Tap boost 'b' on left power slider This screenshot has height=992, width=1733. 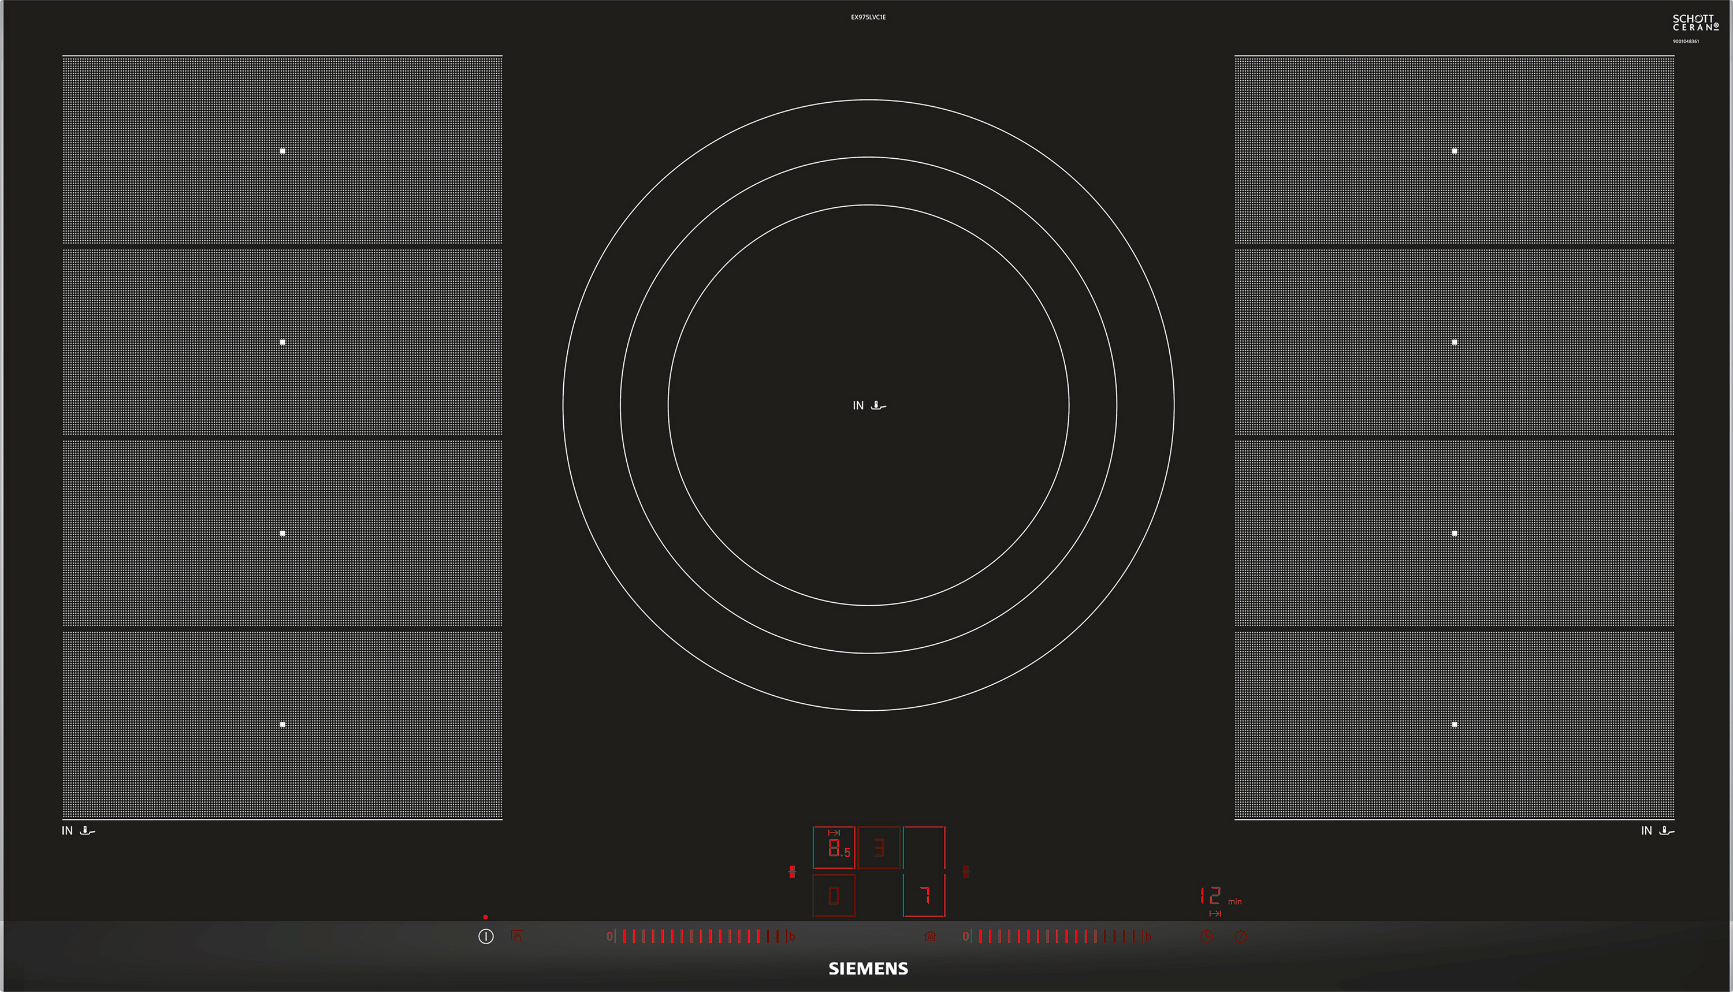pos(792,937)
